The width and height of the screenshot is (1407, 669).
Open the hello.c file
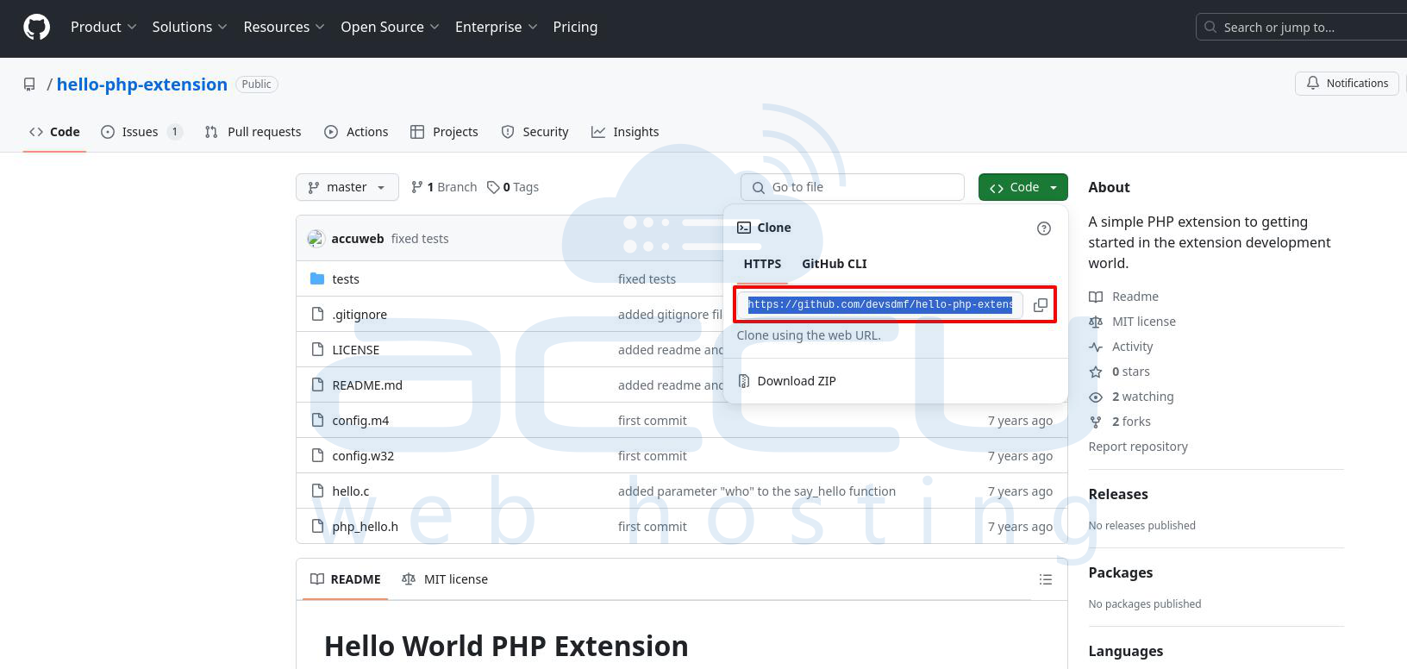pos(351,491)
